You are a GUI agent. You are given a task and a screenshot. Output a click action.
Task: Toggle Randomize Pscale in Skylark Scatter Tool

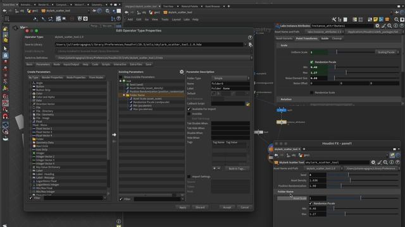(311, 203)
